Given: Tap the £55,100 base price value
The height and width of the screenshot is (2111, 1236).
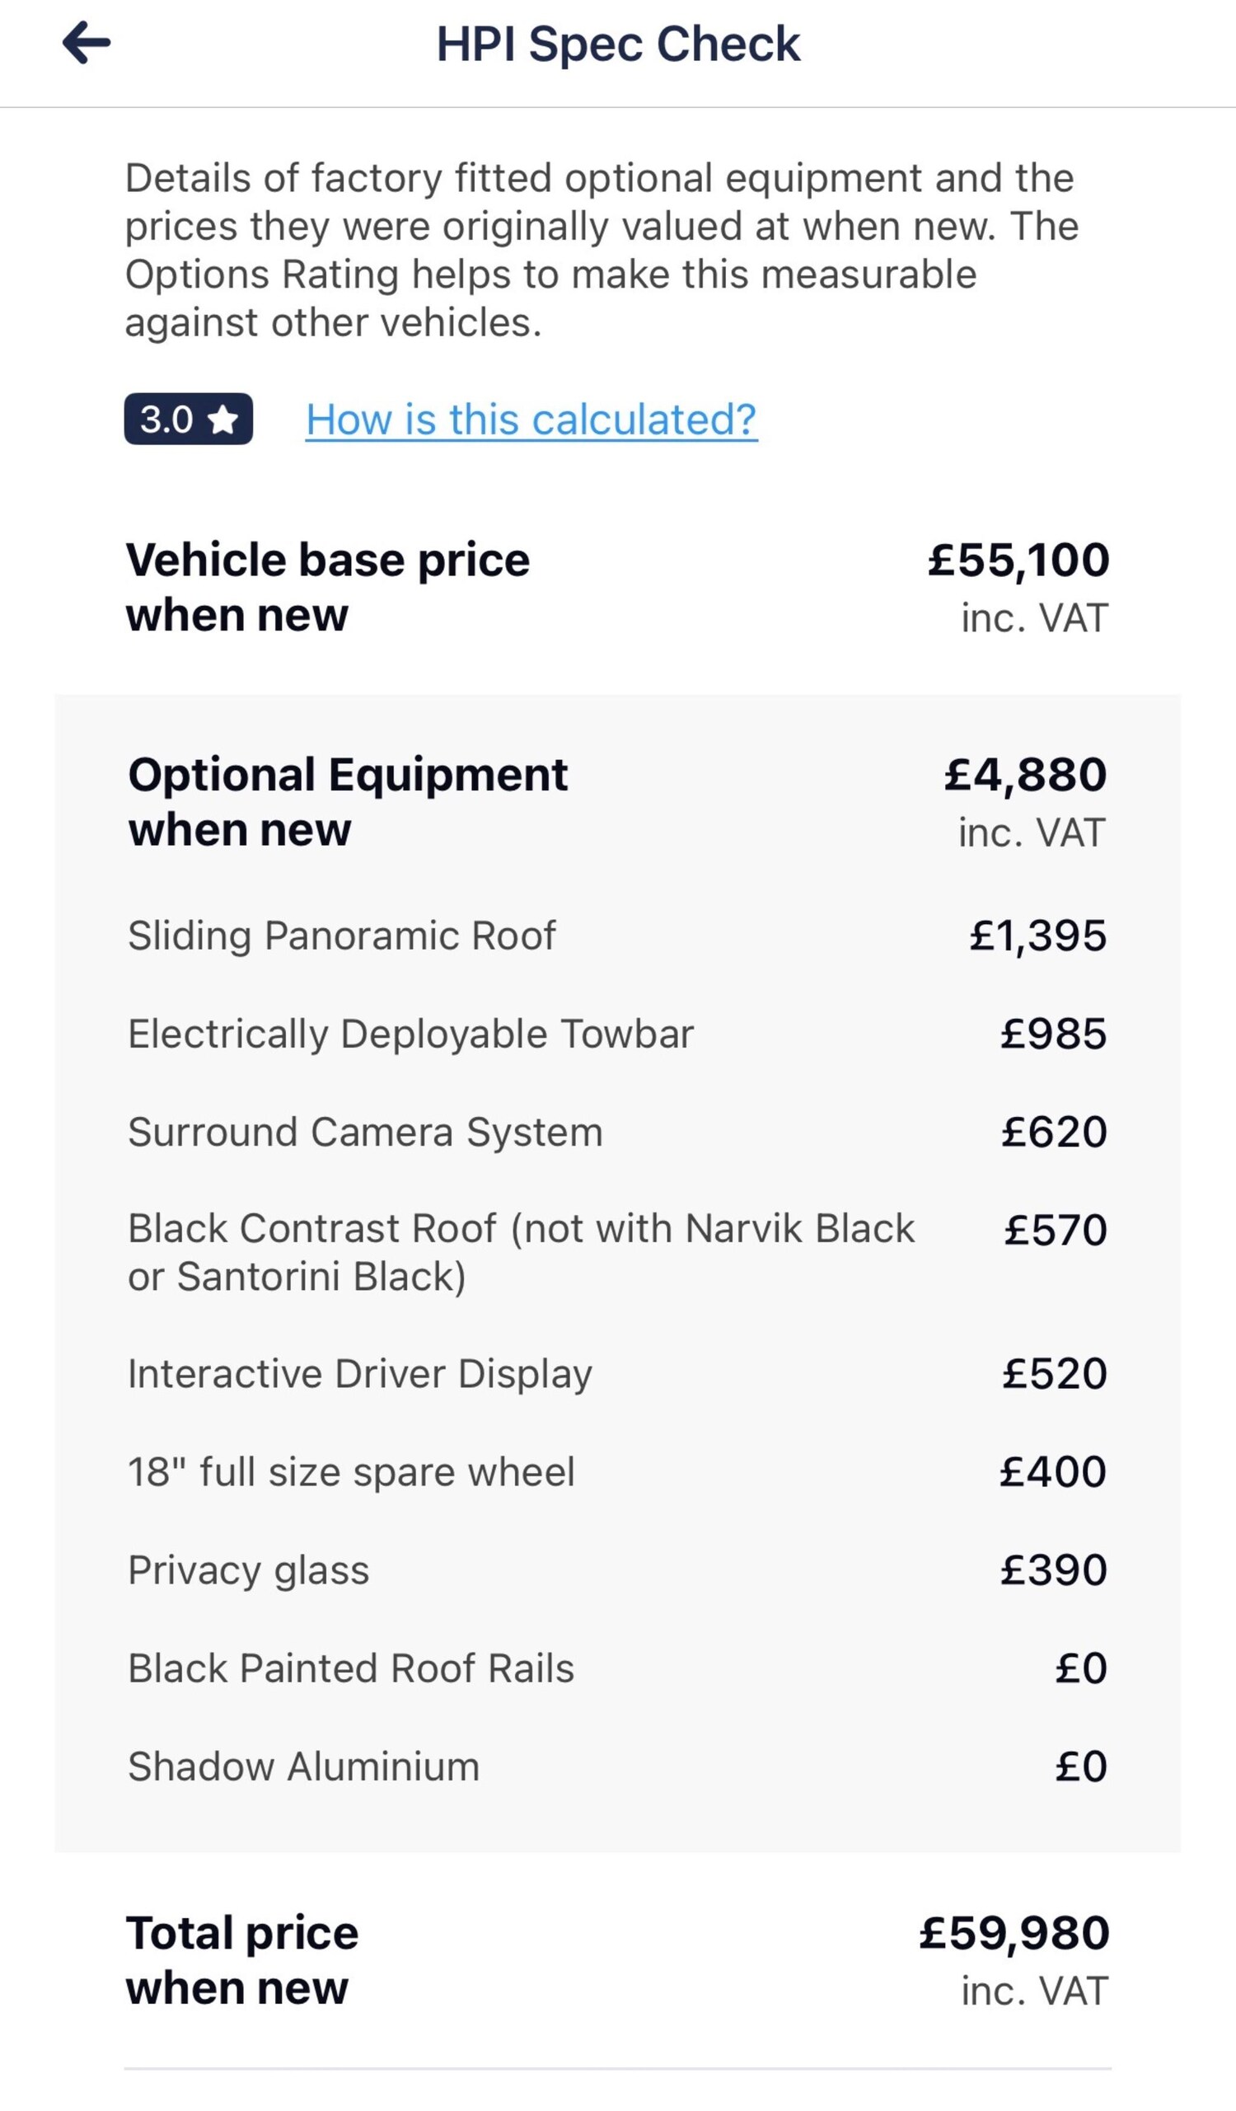Looking at the screenshot, I should 1018,560.
